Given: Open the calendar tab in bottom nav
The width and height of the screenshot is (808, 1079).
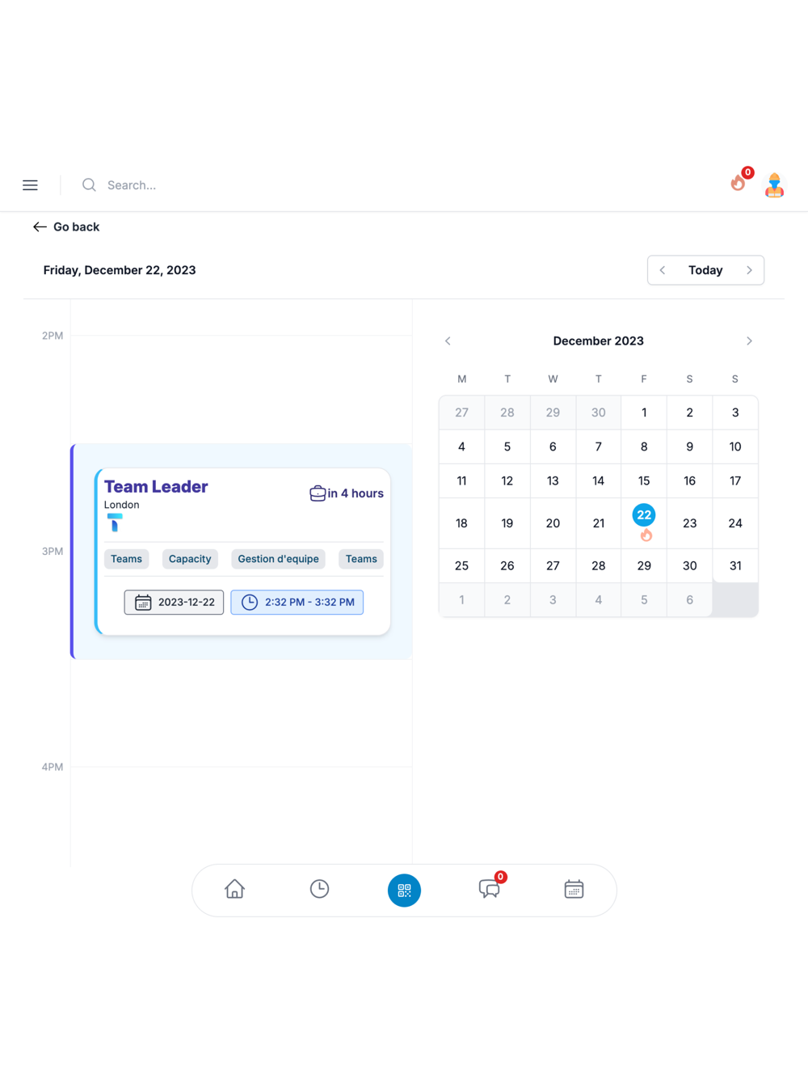Looking at the screenshot, I should click(x=574, y=890).
